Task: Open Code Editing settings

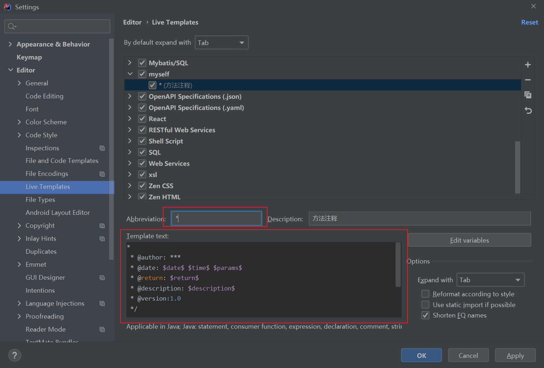Action: [x=44, y=96]
